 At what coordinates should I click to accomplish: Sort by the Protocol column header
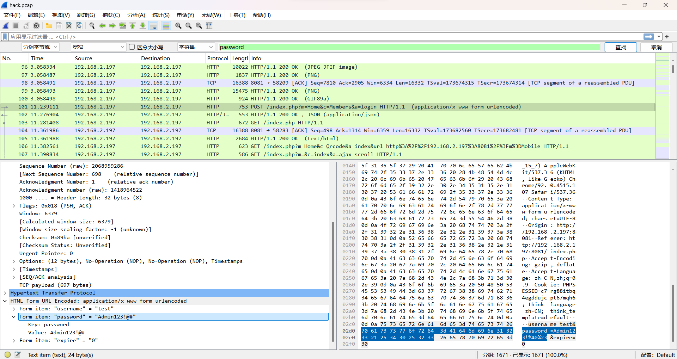(x=218, y=58)
